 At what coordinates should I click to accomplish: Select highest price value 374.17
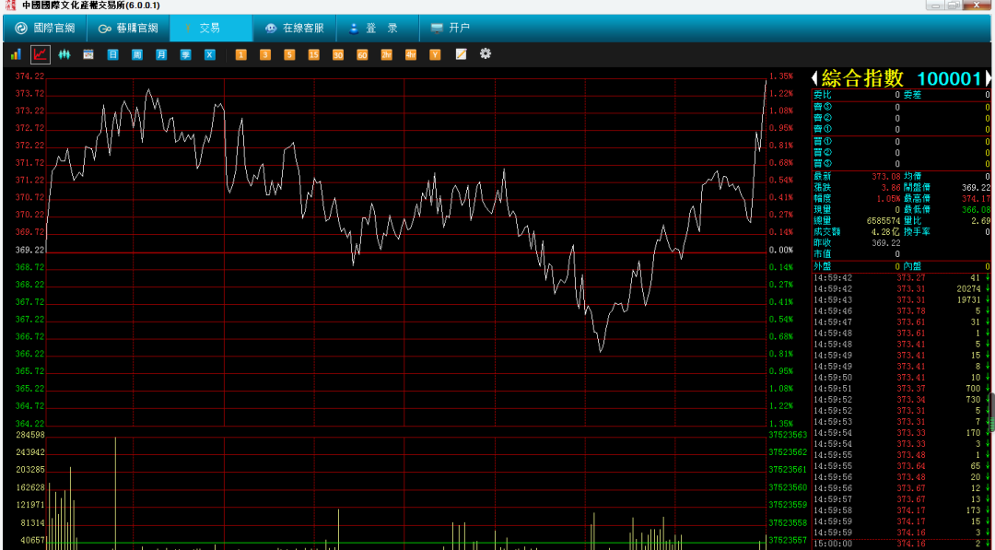pyautogui.click(x=976, y=199)
